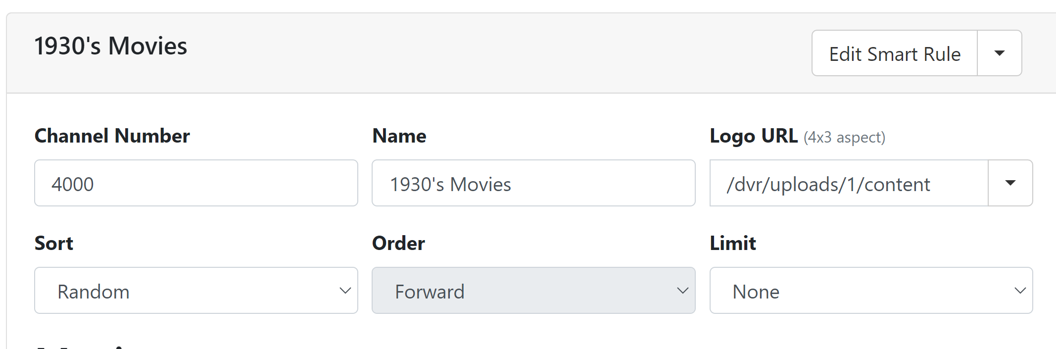
Task: Focus the Channel Number field showing 4000
Action: 196,183
